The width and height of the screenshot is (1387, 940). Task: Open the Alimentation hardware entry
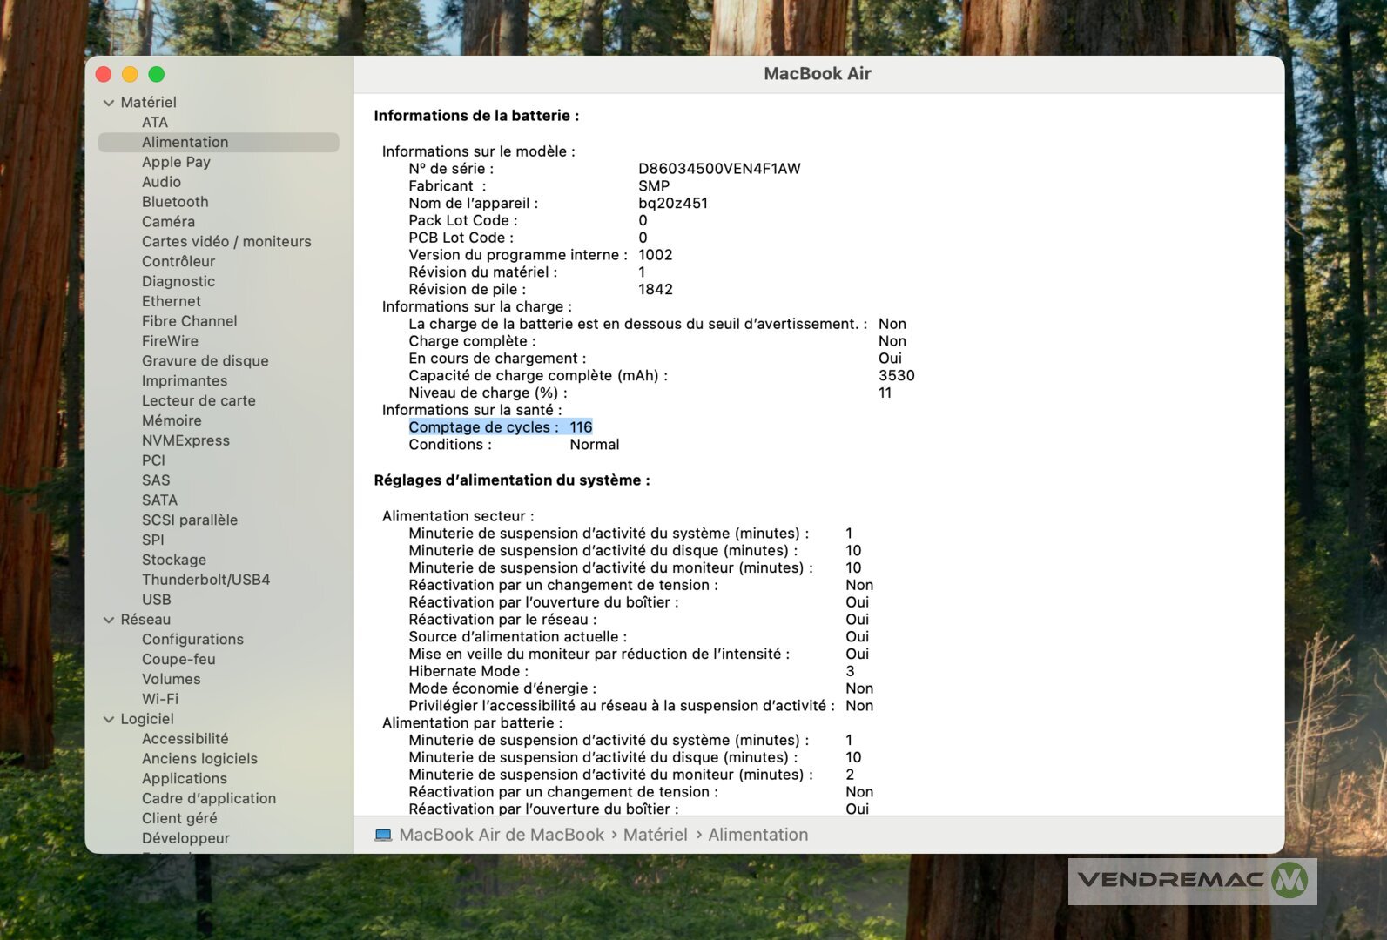(x=185, y=142)
